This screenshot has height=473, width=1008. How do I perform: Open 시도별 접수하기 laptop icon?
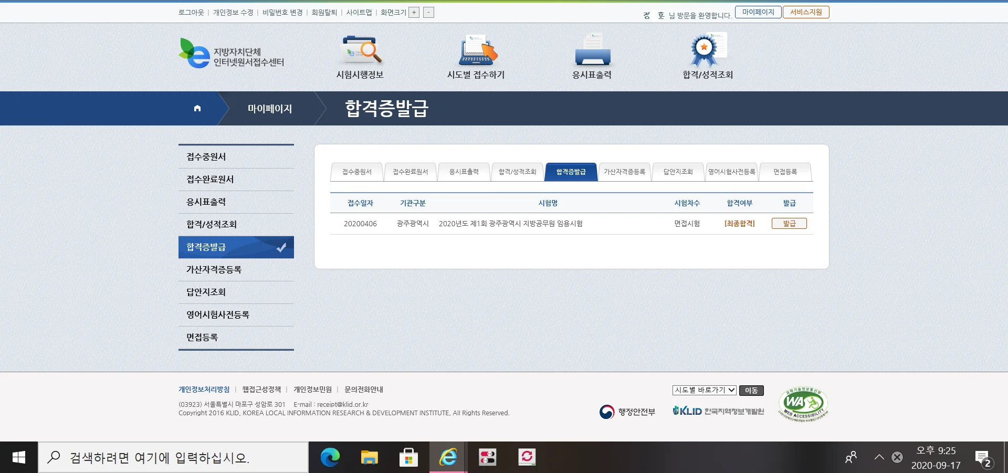coord(476,51)
